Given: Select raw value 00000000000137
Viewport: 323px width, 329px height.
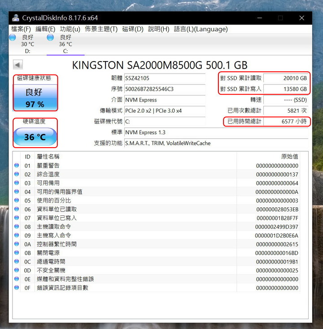Looking at the screenshot, I should pos(277,175).
